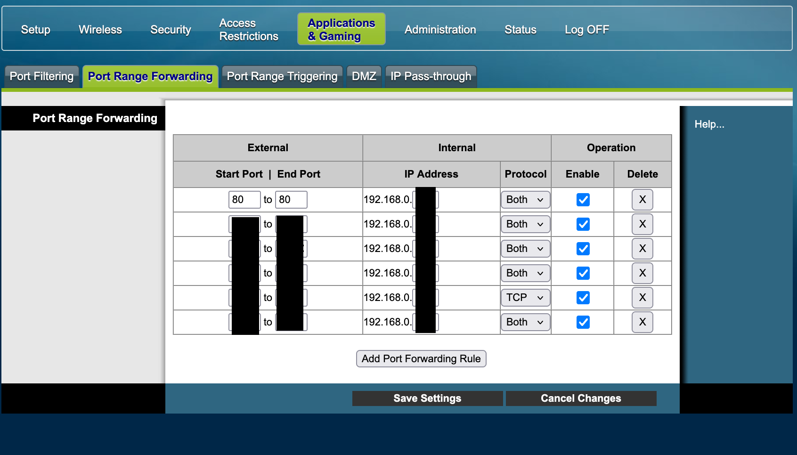This screenshot has height=455, width=797.
Task: Click Add Port Forwarding Rule button
Action: [421, 359]
